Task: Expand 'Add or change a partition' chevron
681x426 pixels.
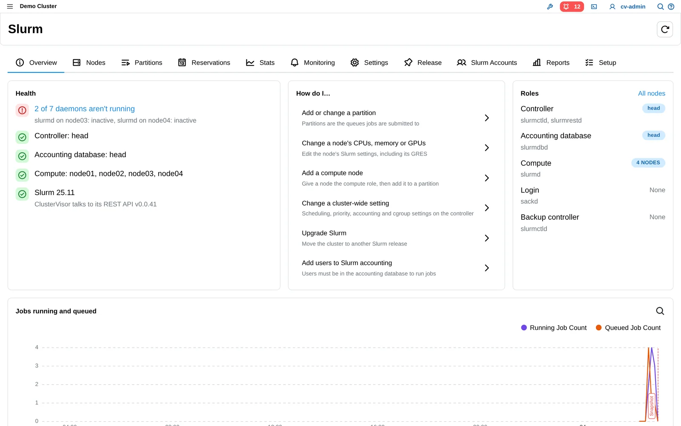Action: (x=486, y=118)
